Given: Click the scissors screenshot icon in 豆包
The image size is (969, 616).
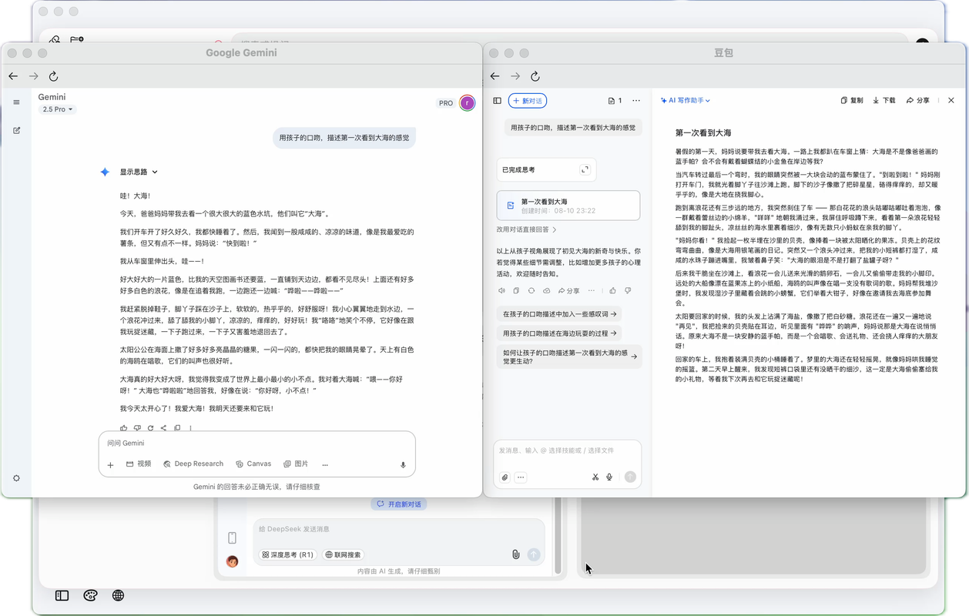Looking at the screenshot, I should coord(595,477).
